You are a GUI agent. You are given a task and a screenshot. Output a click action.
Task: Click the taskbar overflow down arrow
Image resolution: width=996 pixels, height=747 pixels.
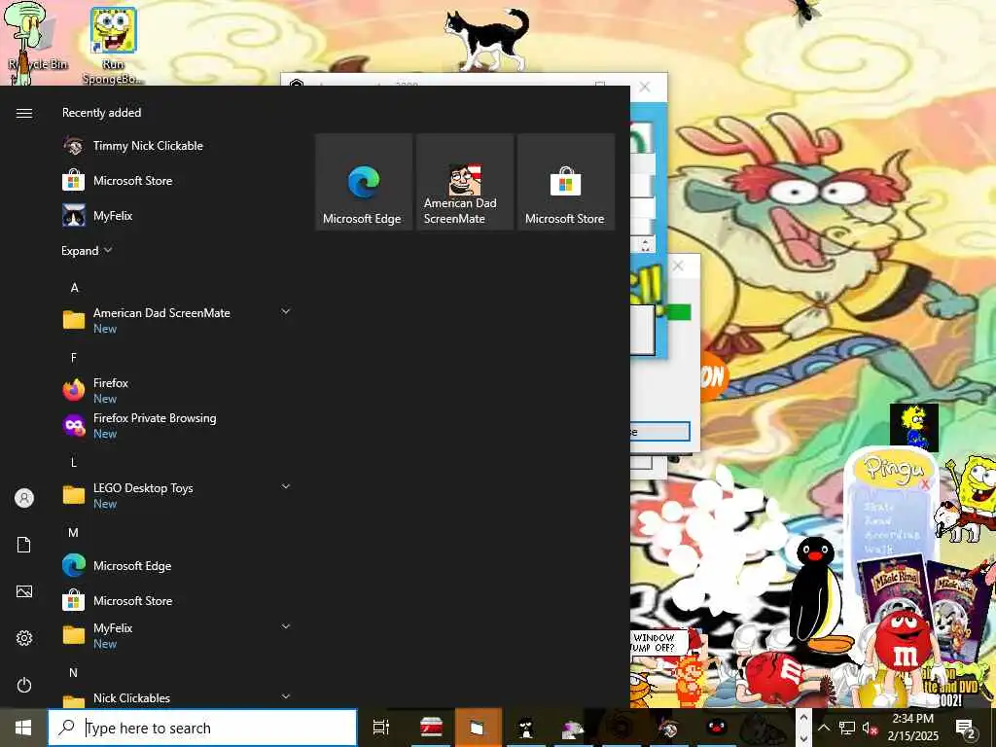click(803, 737)
